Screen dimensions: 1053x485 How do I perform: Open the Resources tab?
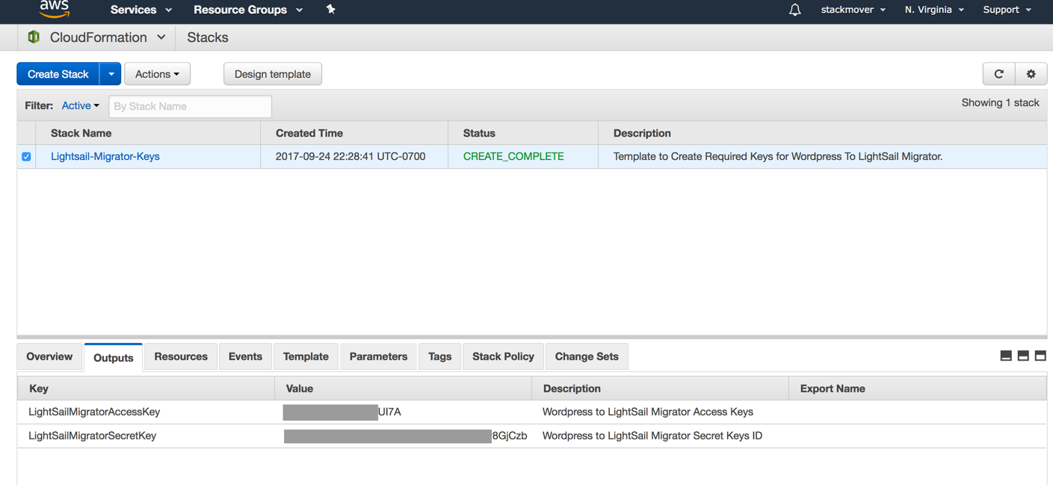click(x=181, y=356)
